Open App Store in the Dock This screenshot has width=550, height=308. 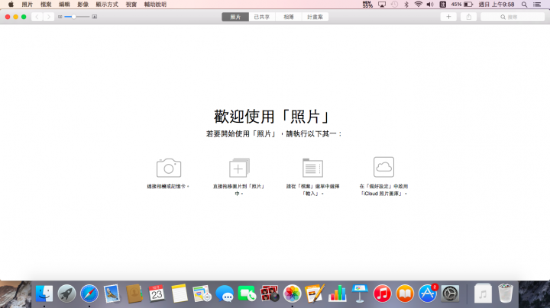(428, 294)
